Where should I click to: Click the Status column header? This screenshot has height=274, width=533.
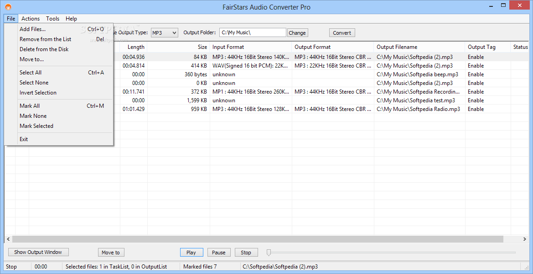tap(520, 47)
